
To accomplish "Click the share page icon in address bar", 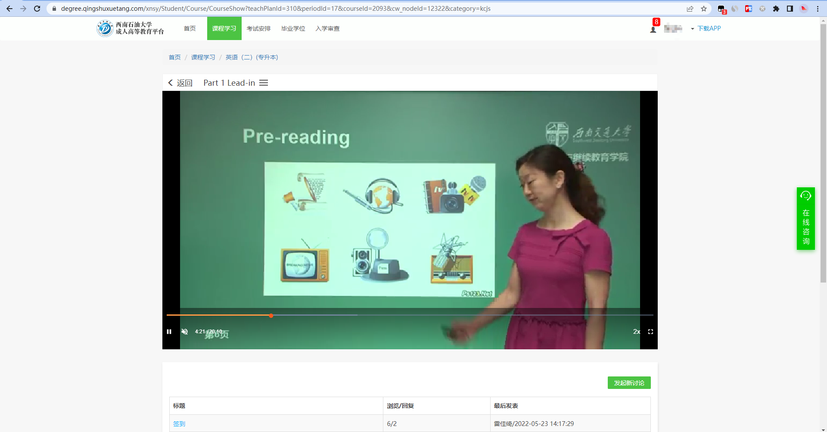I will point(690,9).
